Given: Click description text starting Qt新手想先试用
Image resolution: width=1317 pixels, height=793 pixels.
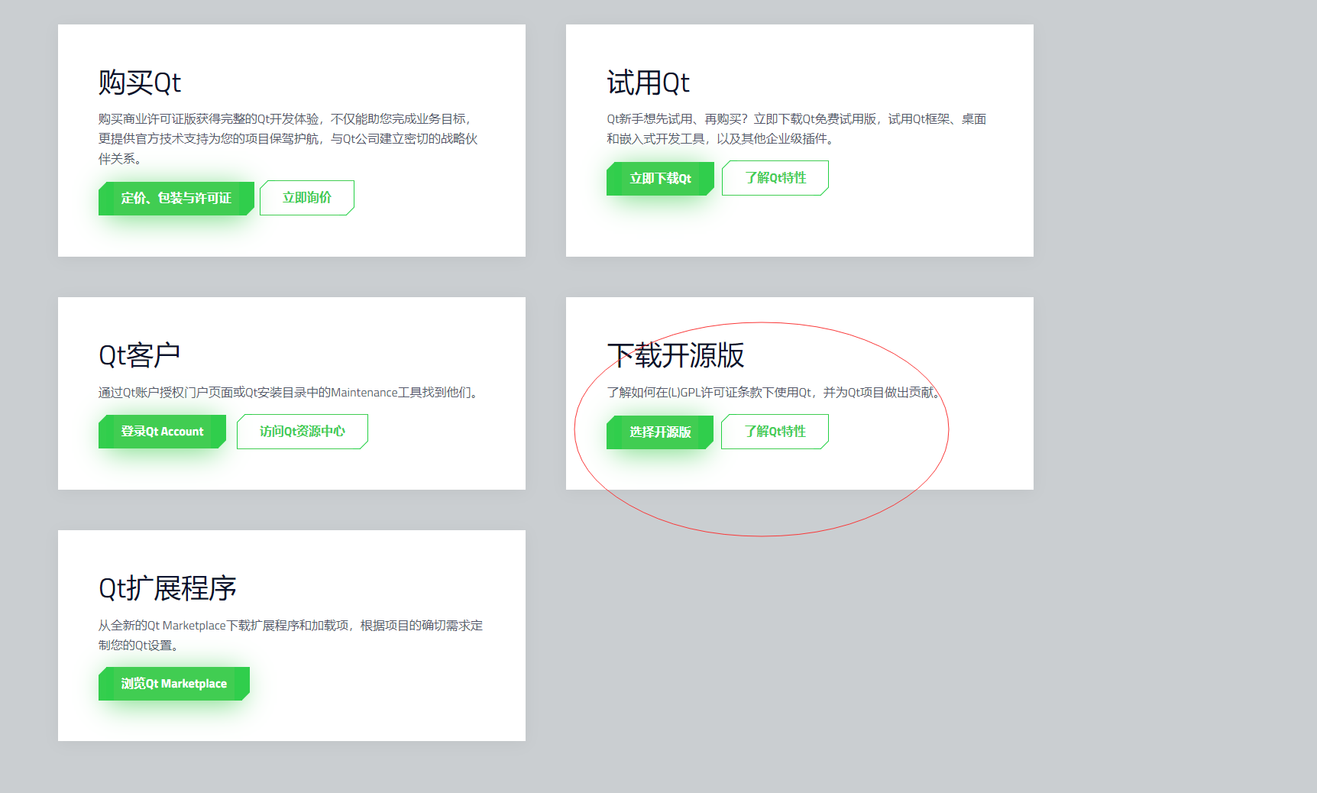Looking at the screenshot, I should pos(797,129).
